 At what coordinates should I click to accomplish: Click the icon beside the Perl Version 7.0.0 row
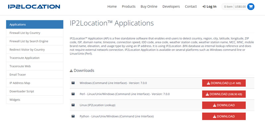[73, 94]
